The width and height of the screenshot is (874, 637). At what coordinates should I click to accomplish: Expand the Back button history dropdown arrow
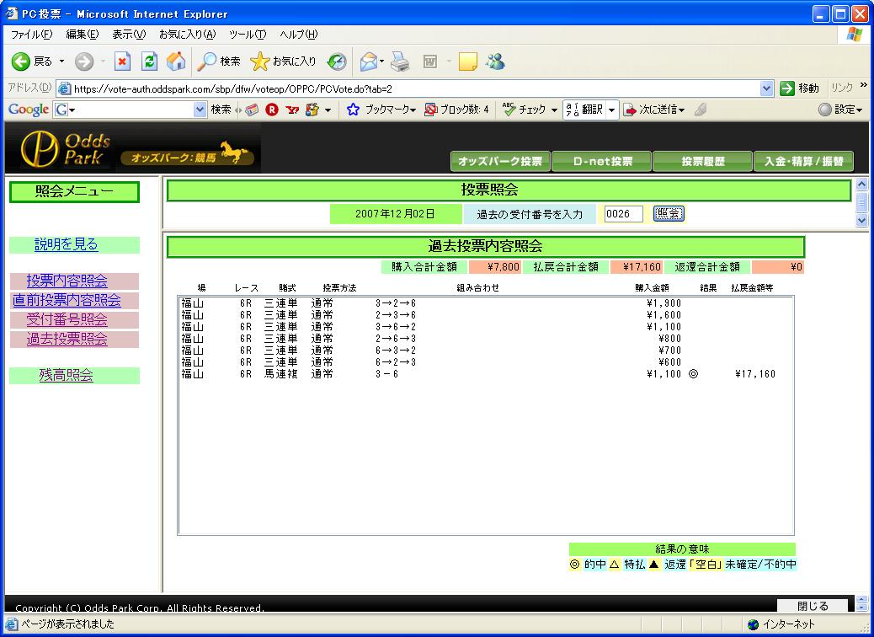[61, 62]
